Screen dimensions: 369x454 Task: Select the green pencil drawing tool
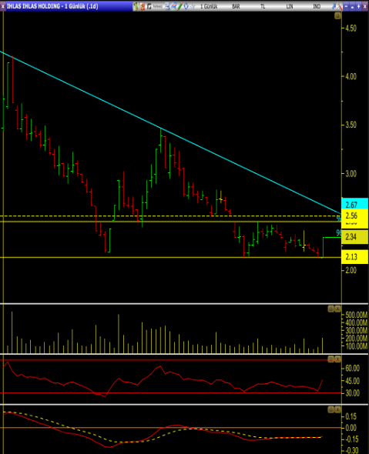pos(179,6)
